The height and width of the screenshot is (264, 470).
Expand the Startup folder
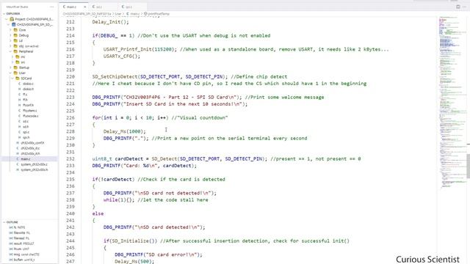pos(10,67)
